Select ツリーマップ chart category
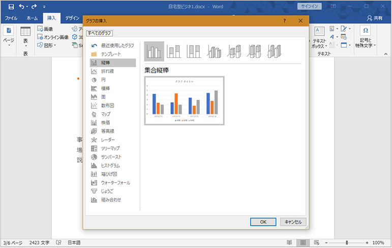392x248 pixels. (x=113, y=148)
